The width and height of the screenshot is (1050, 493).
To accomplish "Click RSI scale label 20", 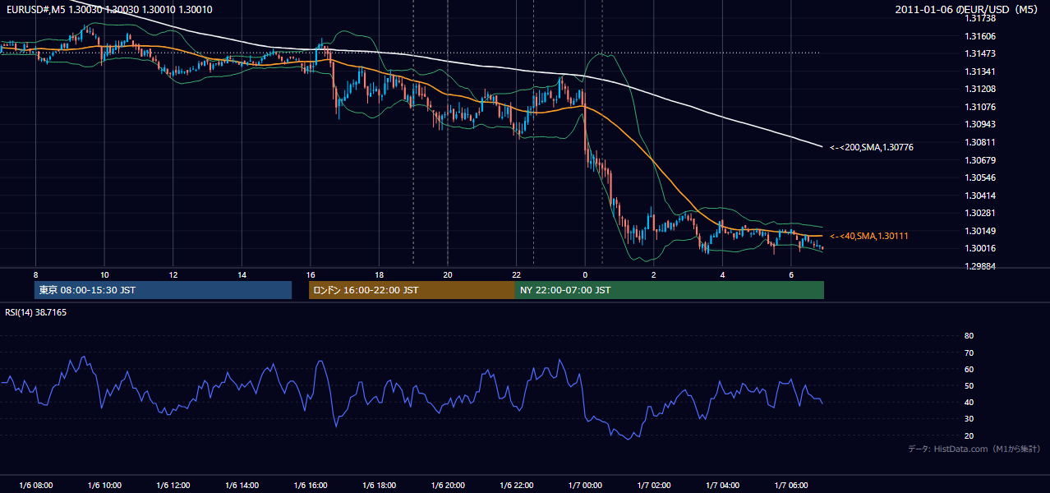I will pos(969,435).
